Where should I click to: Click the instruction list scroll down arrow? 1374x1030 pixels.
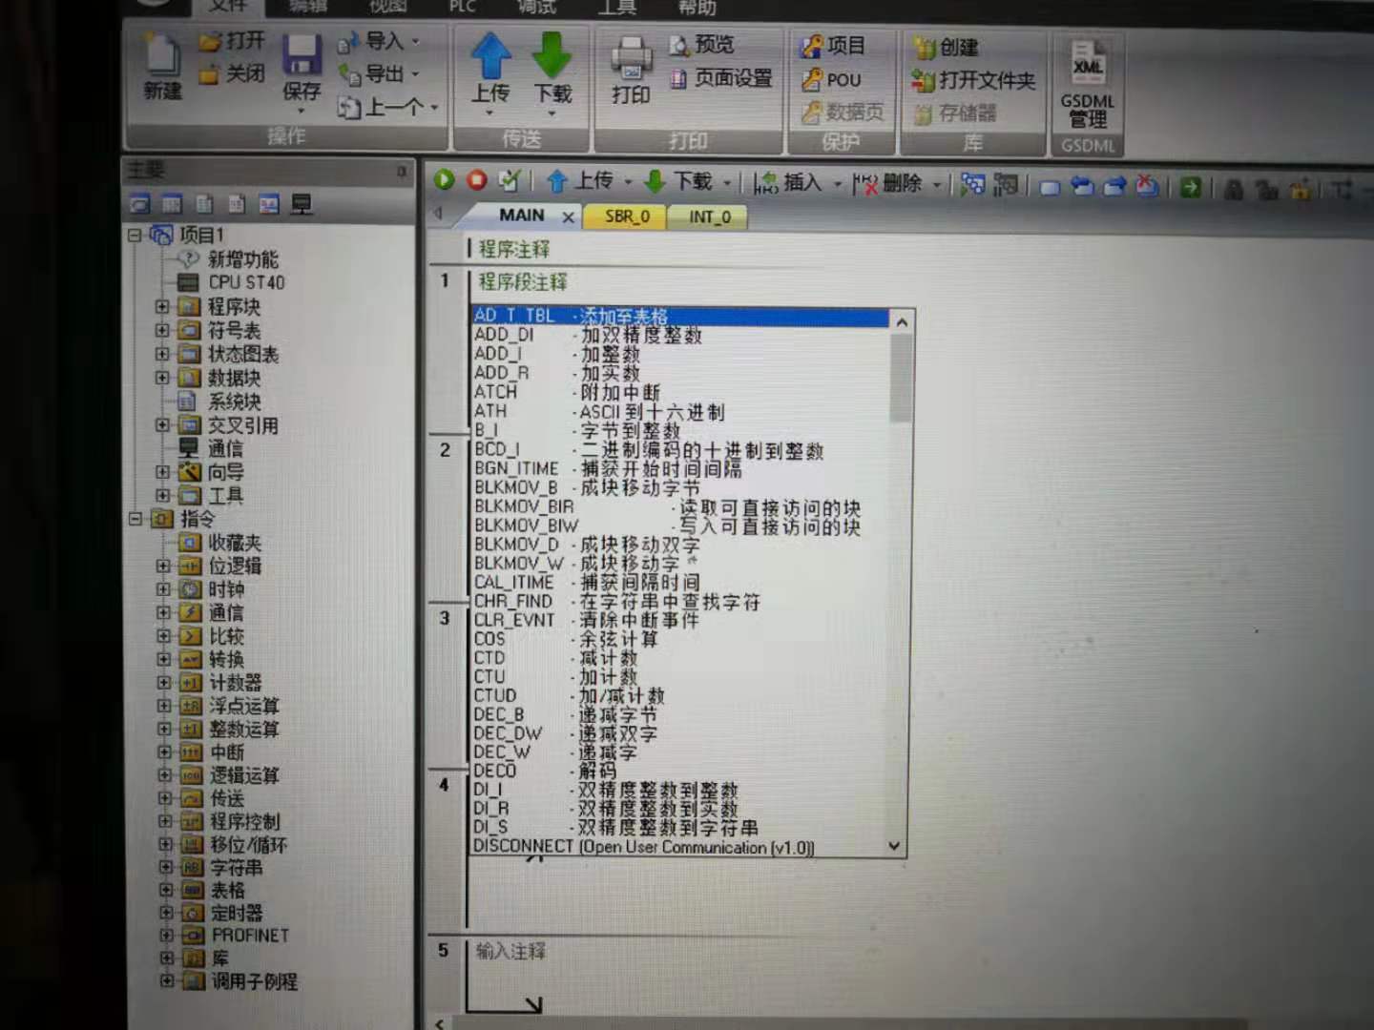tap(894, 846)
